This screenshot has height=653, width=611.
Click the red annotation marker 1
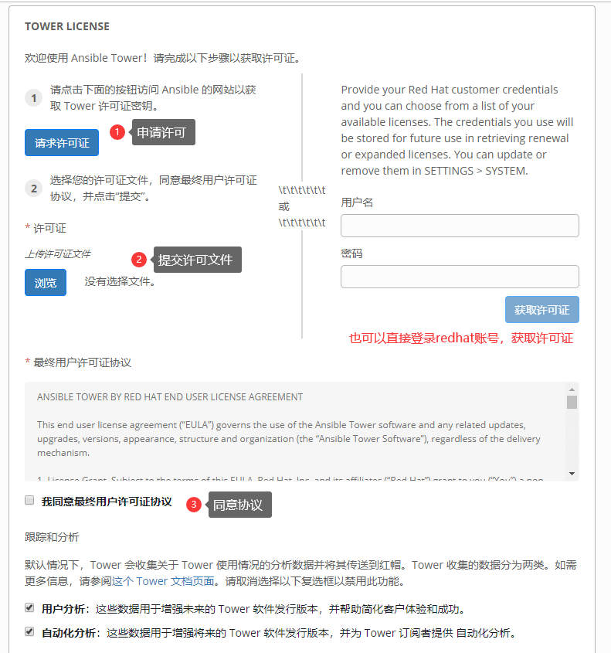(117, 132)
